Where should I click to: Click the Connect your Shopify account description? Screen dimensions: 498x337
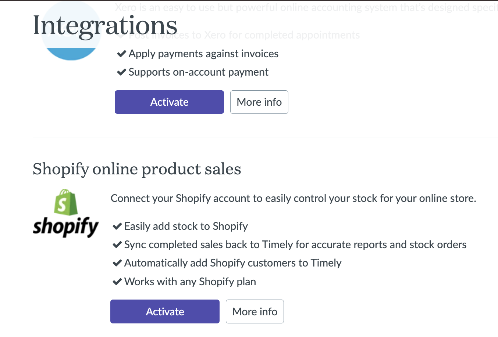click(x=293, y=199)
